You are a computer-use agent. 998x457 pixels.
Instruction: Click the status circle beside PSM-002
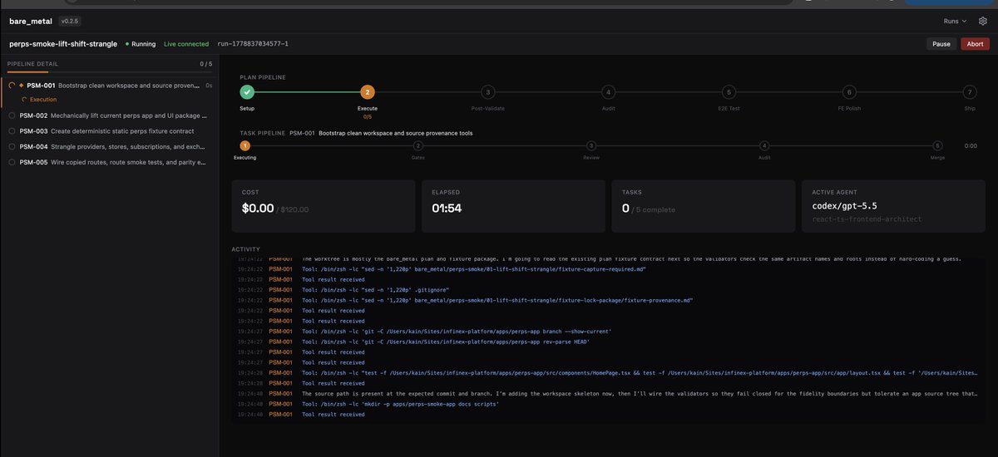click(x=12, y=115)
